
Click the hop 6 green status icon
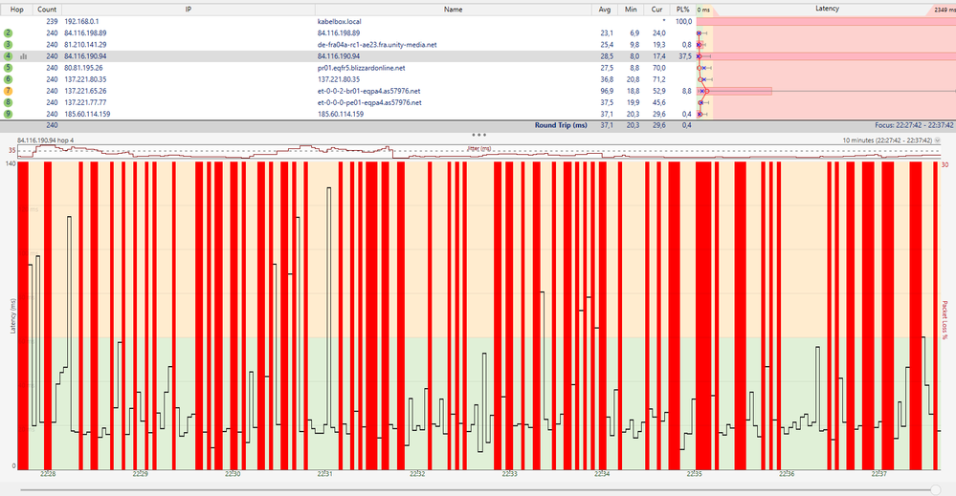tap(9, 79)
